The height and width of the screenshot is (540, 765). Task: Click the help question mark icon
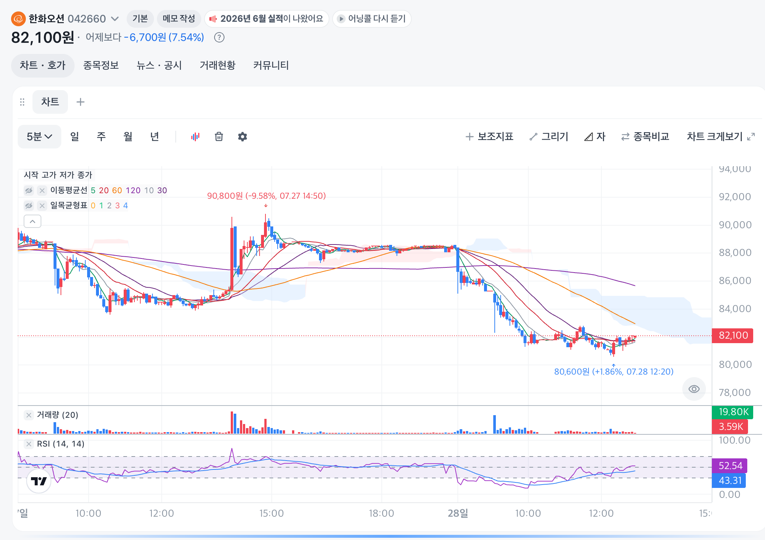coord(219,37)
